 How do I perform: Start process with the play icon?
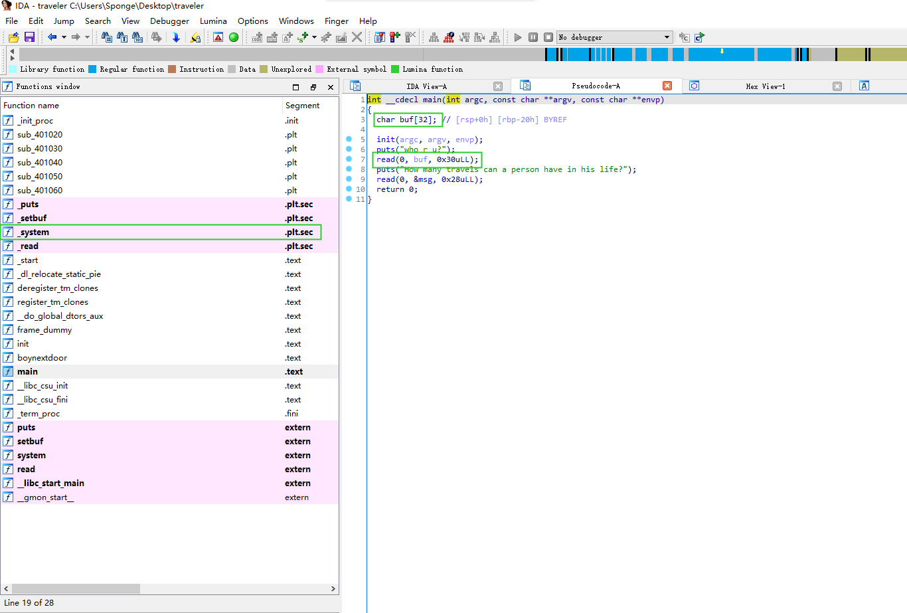click(518, 37)
